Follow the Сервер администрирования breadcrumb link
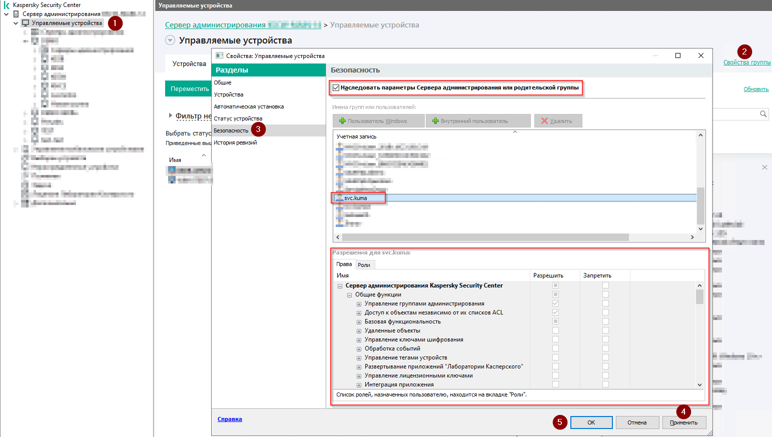The width and height of the screenshot is (772, 437). (243, 25)
